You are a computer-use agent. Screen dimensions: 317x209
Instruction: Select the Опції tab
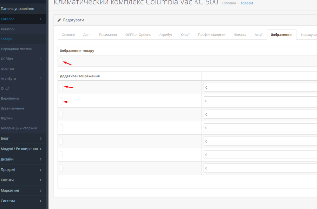click(185, 35)
